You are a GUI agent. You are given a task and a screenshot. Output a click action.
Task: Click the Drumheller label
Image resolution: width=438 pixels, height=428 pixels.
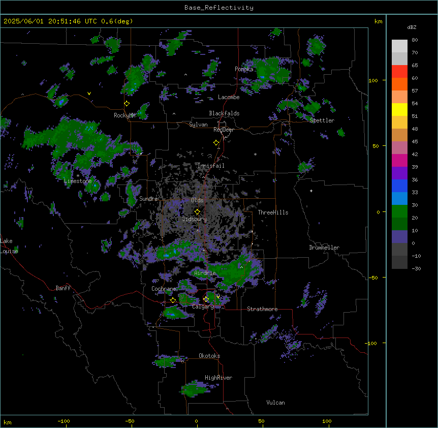(324, 248)
